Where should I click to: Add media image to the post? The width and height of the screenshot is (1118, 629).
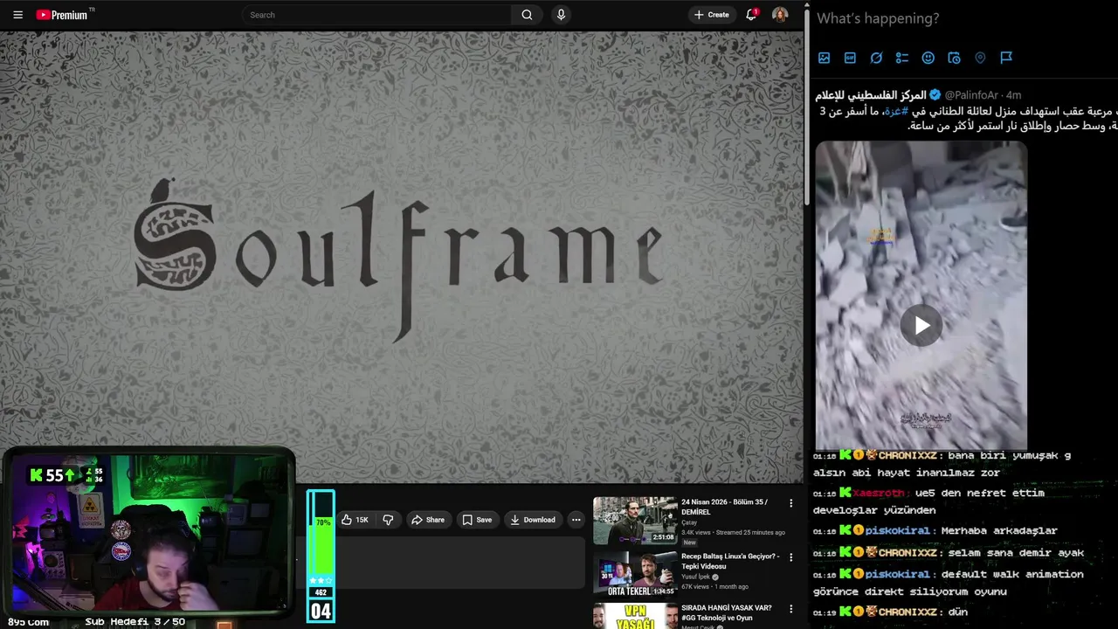tap(824, 58)
